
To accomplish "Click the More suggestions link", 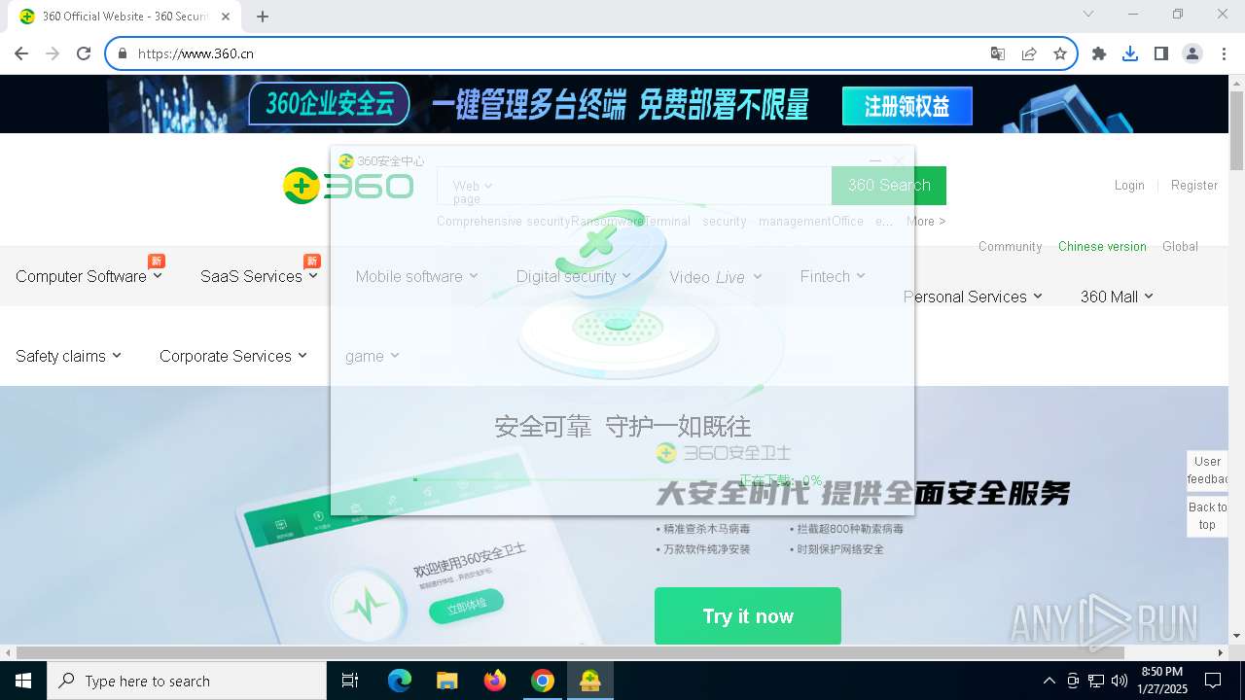I will pyautogui.click(x=926, y=221).
